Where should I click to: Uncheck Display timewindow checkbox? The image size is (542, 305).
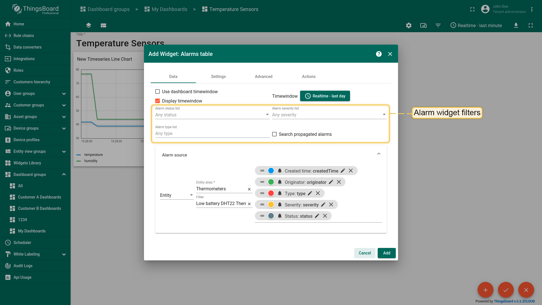(158, 101)
